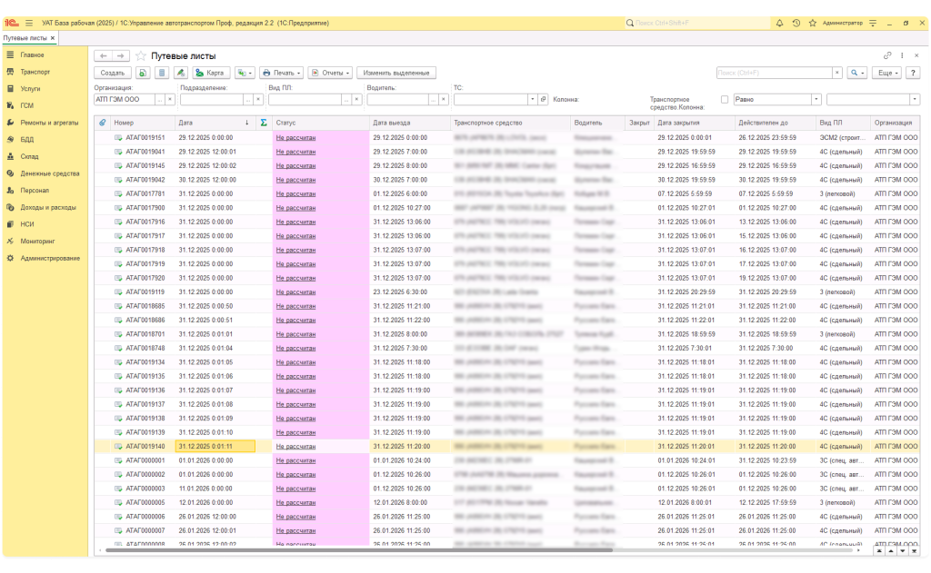The image size is (931, 573).
Task: Click the Создать button
Action: click(113, 73)
